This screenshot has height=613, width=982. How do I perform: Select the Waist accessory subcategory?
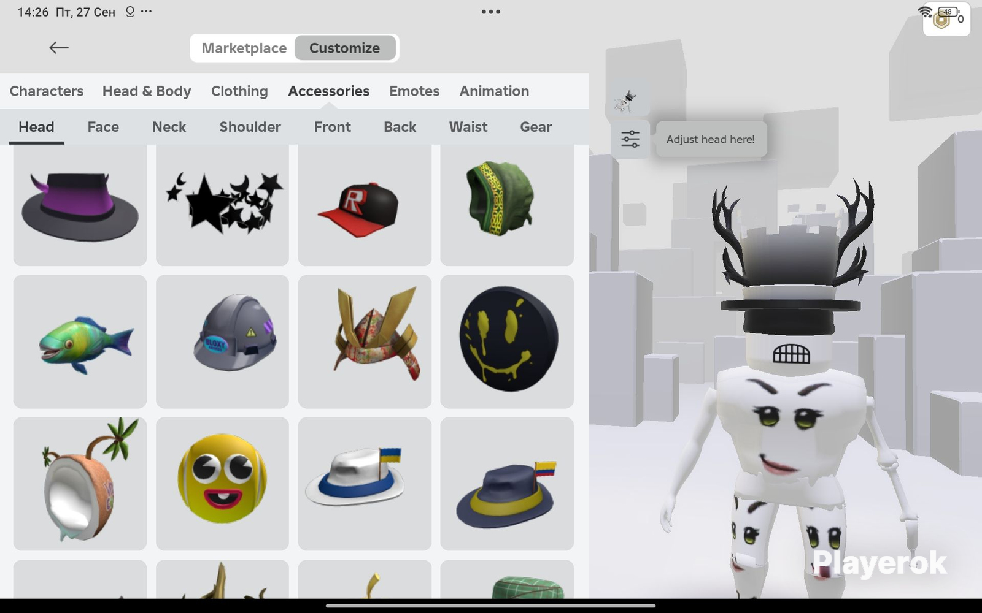point(468,127)
